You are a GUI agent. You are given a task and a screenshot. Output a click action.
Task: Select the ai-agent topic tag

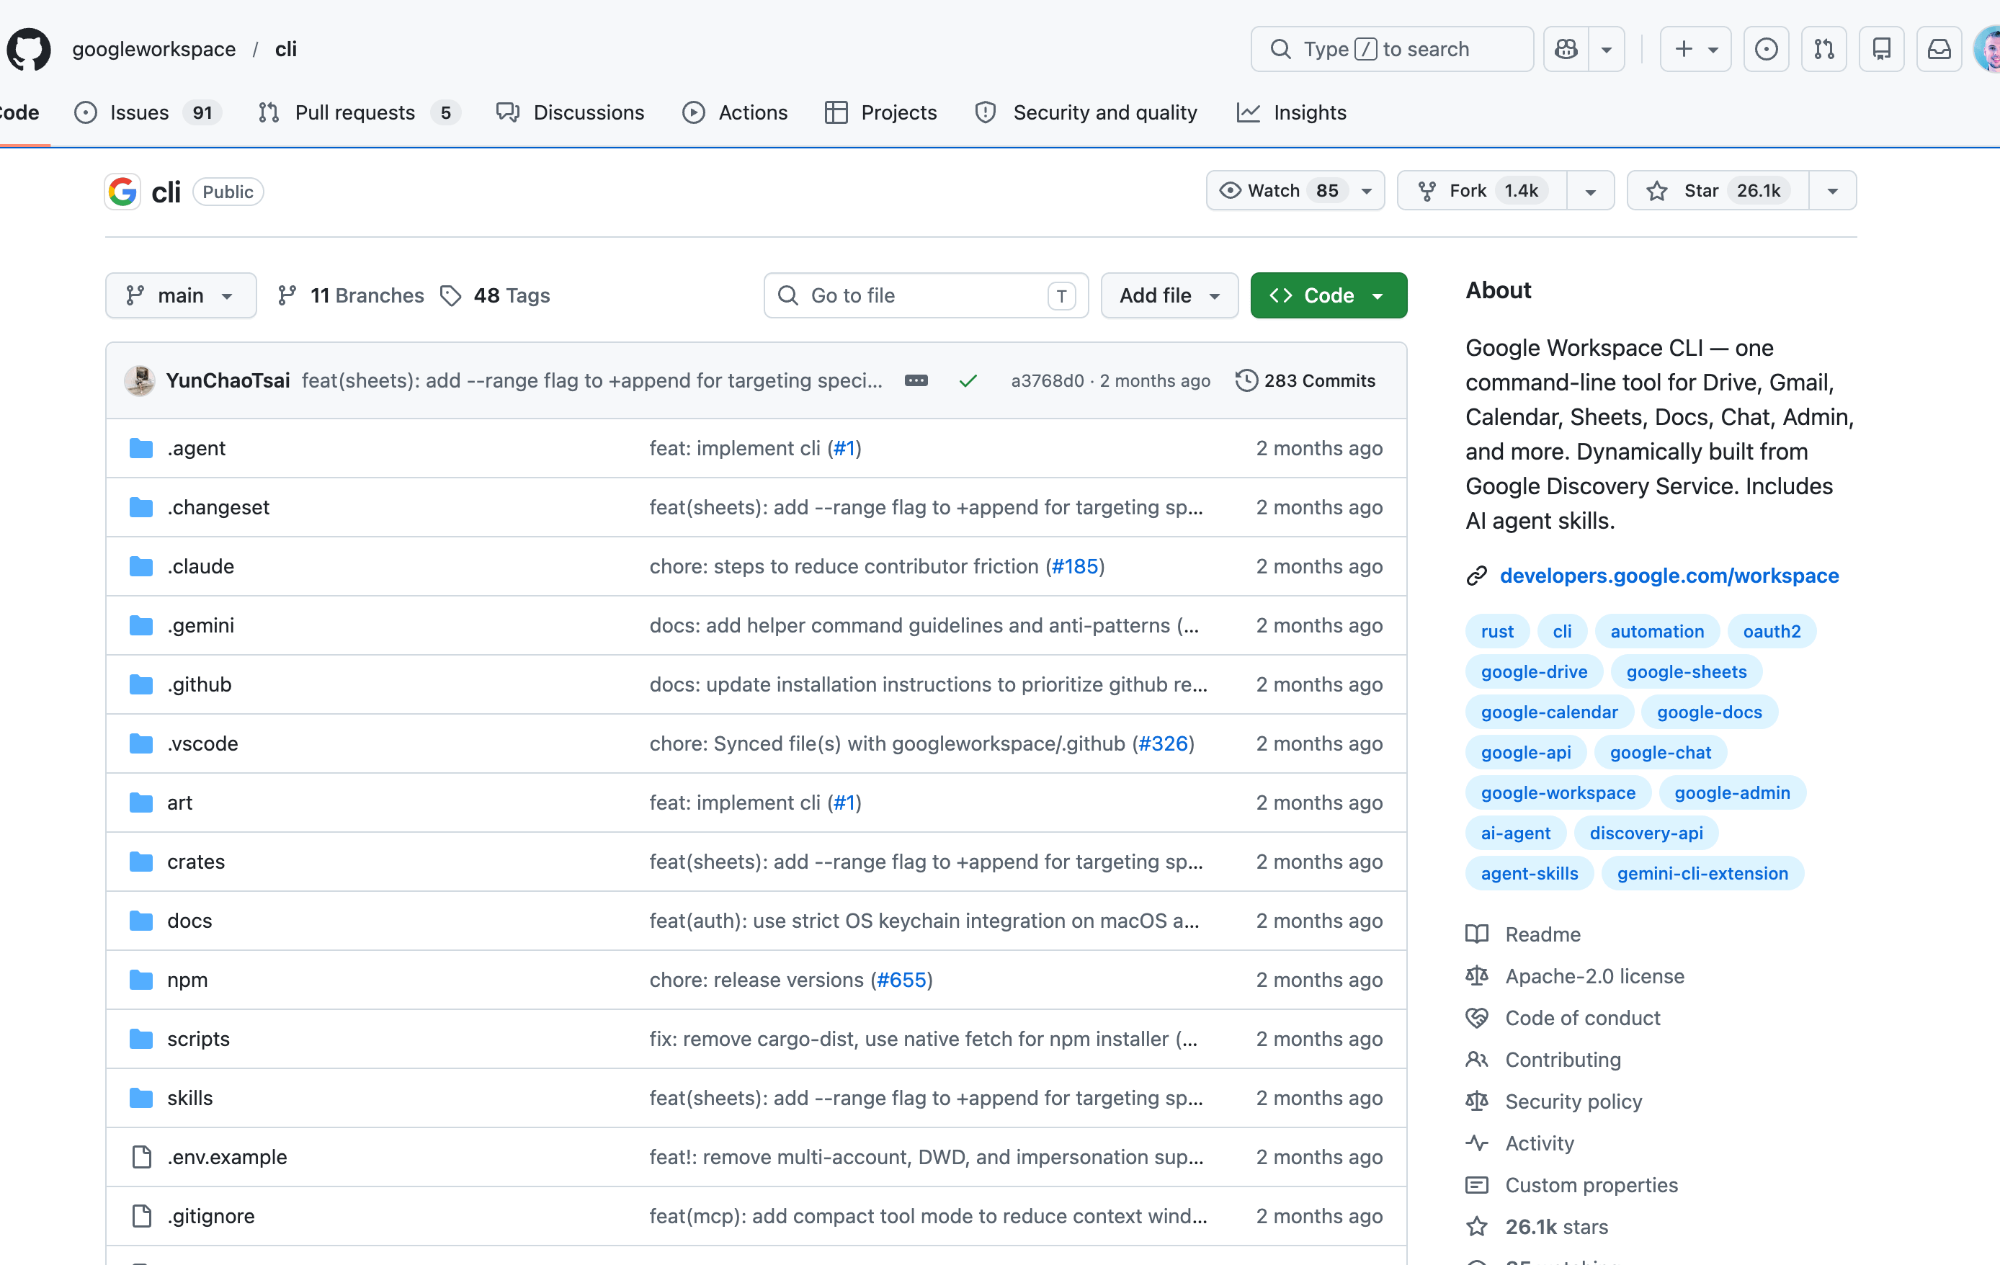(1516, 833)
